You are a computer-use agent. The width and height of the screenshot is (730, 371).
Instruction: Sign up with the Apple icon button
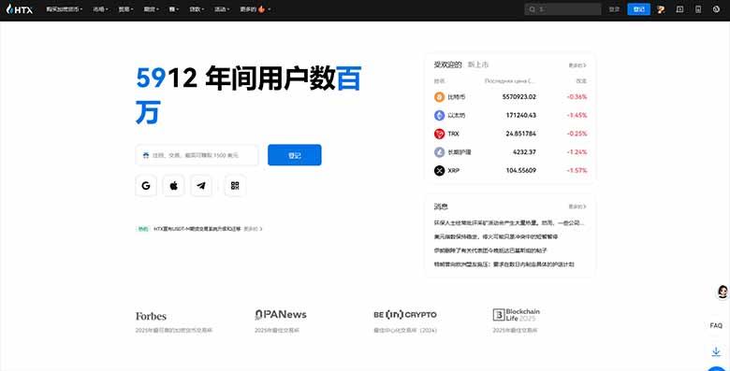[x=174, y=185]
